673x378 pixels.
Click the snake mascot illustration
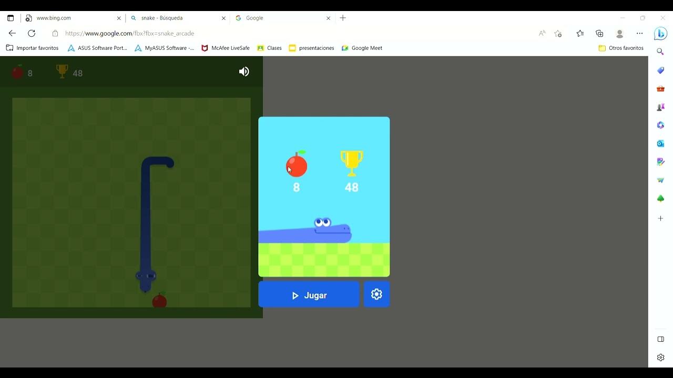(305, 231)
